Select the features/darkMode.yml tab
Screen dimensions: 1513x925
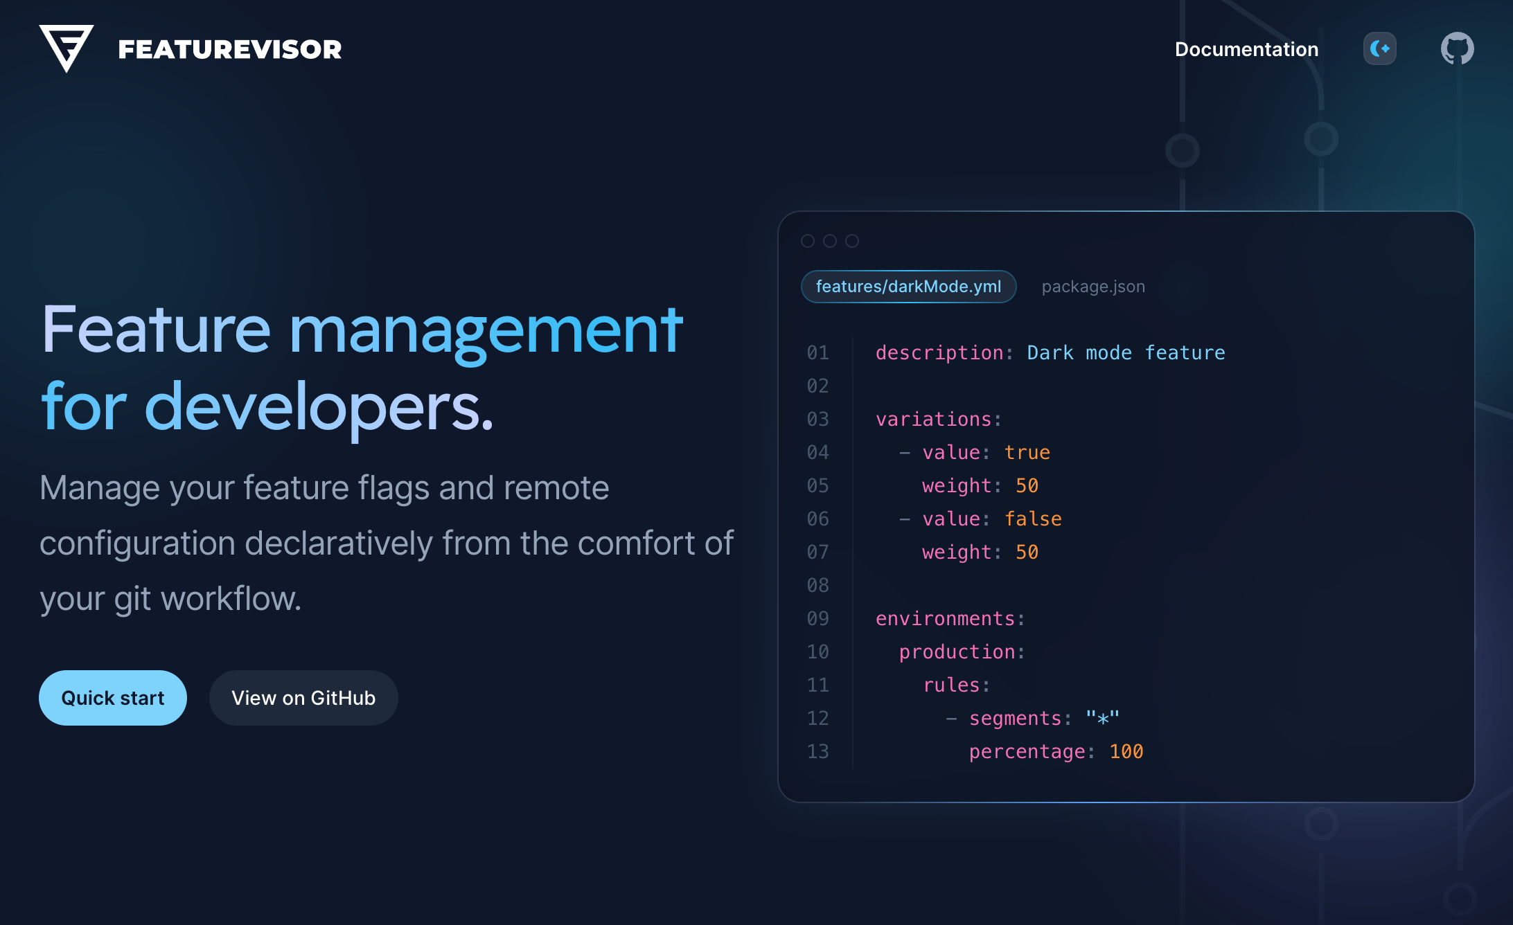(x=908, y=287)
